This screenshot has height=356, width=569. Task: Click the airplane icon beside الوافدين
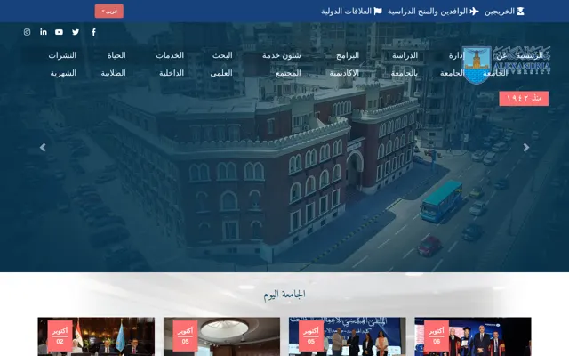click(474, 12)
